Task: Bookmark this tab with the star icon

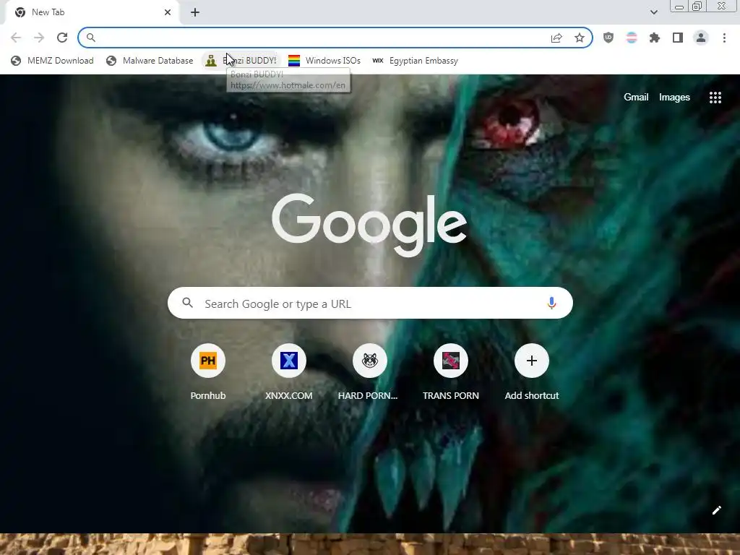Action: [580, 38]
